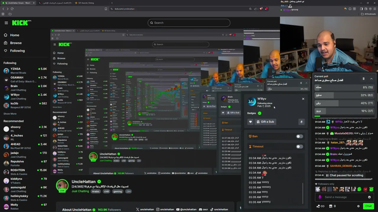The width and height of the screenshot is (378, 212).
Task: Reload the current page
Action: tap(12, 9)
